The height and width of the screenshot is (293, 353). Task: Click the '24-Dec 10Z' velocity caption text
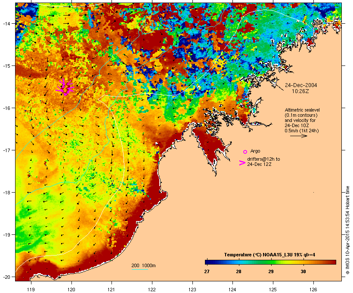[x=297, y=125]
